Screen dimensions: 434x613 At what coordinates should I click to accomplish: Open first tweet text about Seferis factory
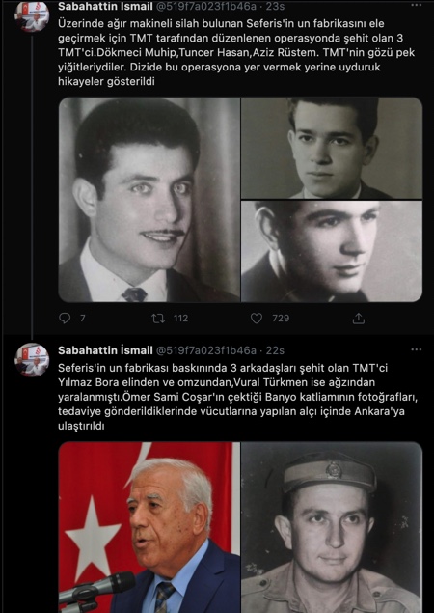[236, 52]
